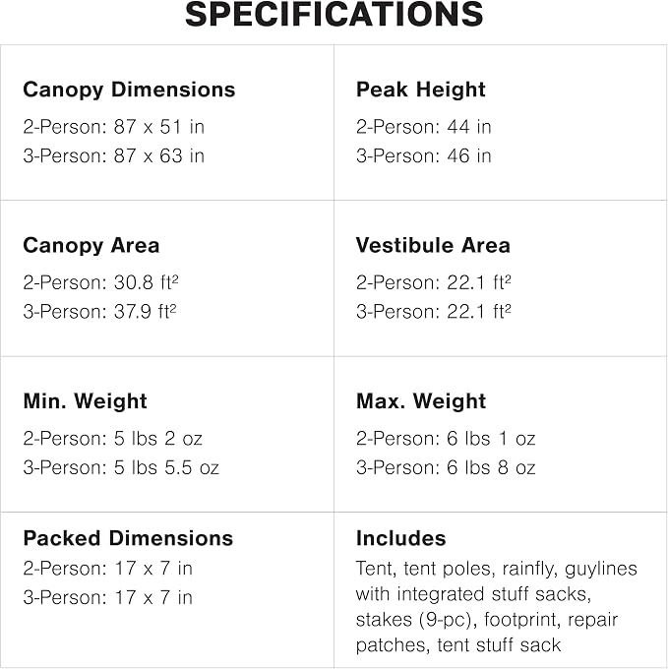This screenshot has height=669, width=668.
Task: Select 3-Person 6 lbs 8 oz weight
Action: coord(446,467)
